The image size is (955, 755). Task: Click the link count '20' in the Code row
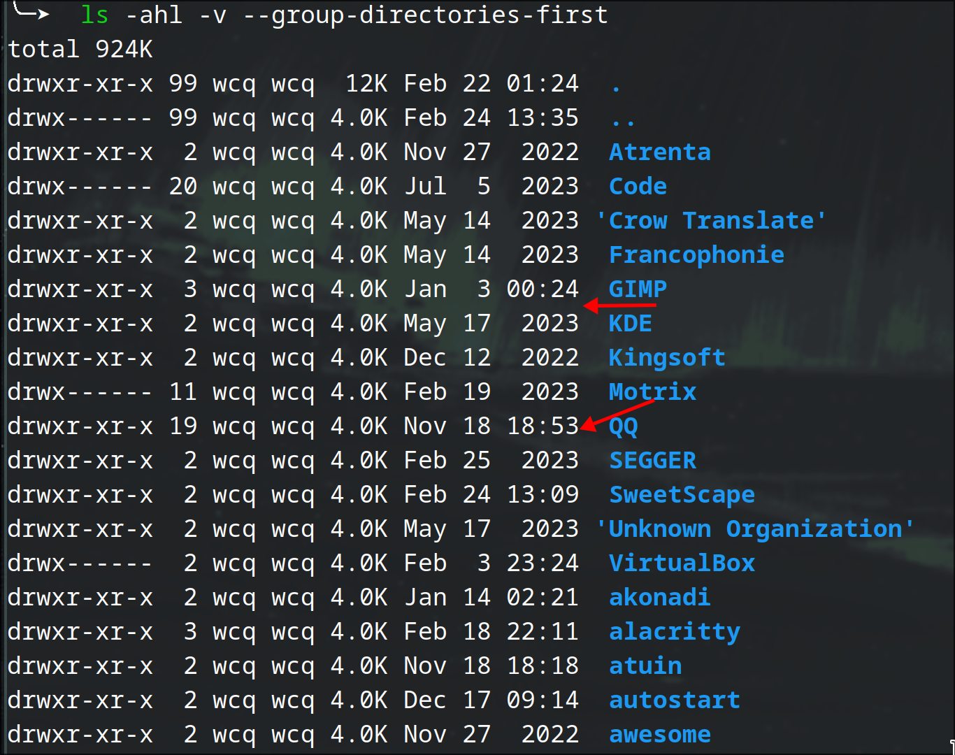tap(183, 186)
